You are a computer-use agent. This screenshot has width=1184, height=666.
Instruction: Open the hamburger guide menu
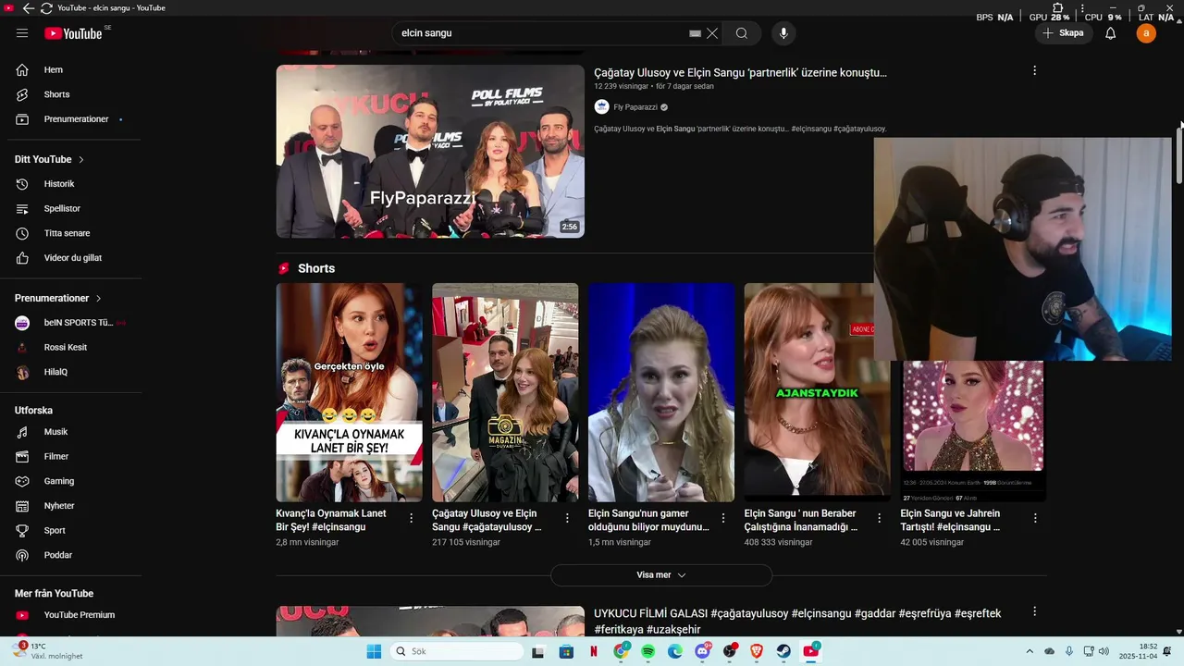click(x=22, y=33)
